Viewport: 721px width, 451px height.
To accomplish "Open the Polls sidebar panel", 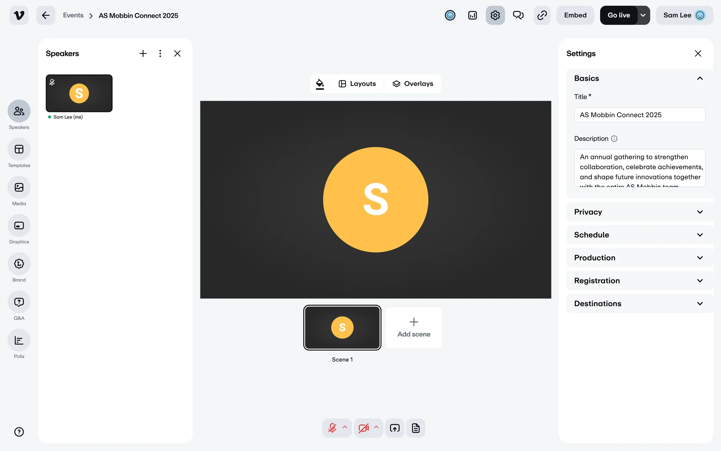I will pyautogui.click(x=19, y=341).
